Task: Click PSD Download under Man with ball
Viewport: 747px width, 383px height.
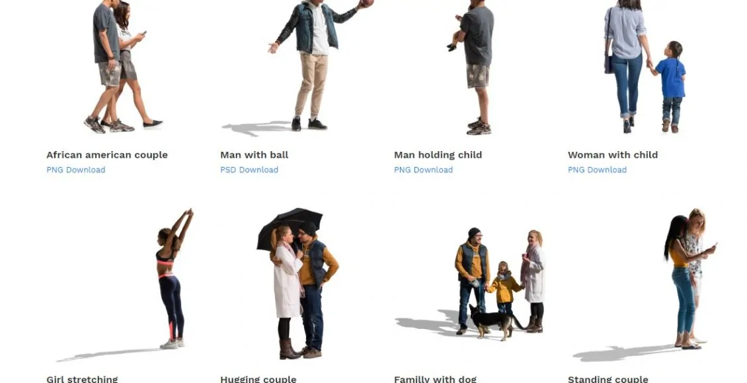Action: click(x=249, y=170)
